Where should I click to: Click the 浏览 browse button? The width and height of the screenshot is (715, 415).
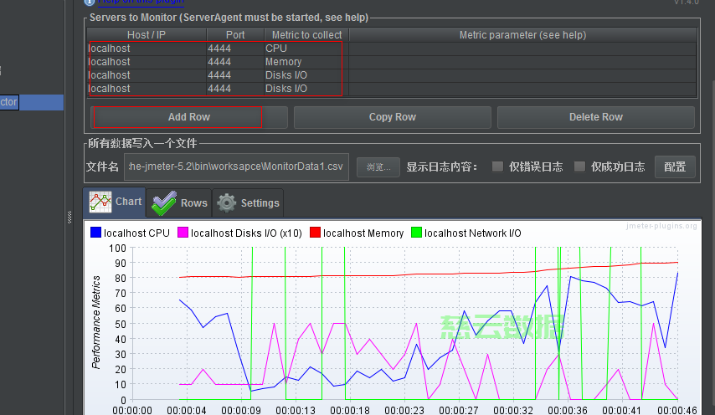pos(378,167)
